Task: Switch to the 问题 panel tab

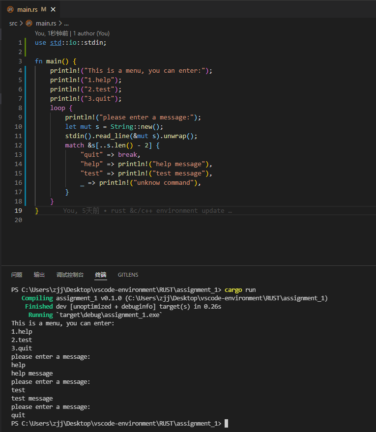Action: click(x=17, y=275)
